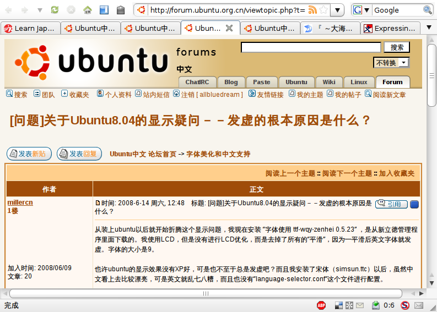Click the blue square icon beside 引用

[414, 204]
